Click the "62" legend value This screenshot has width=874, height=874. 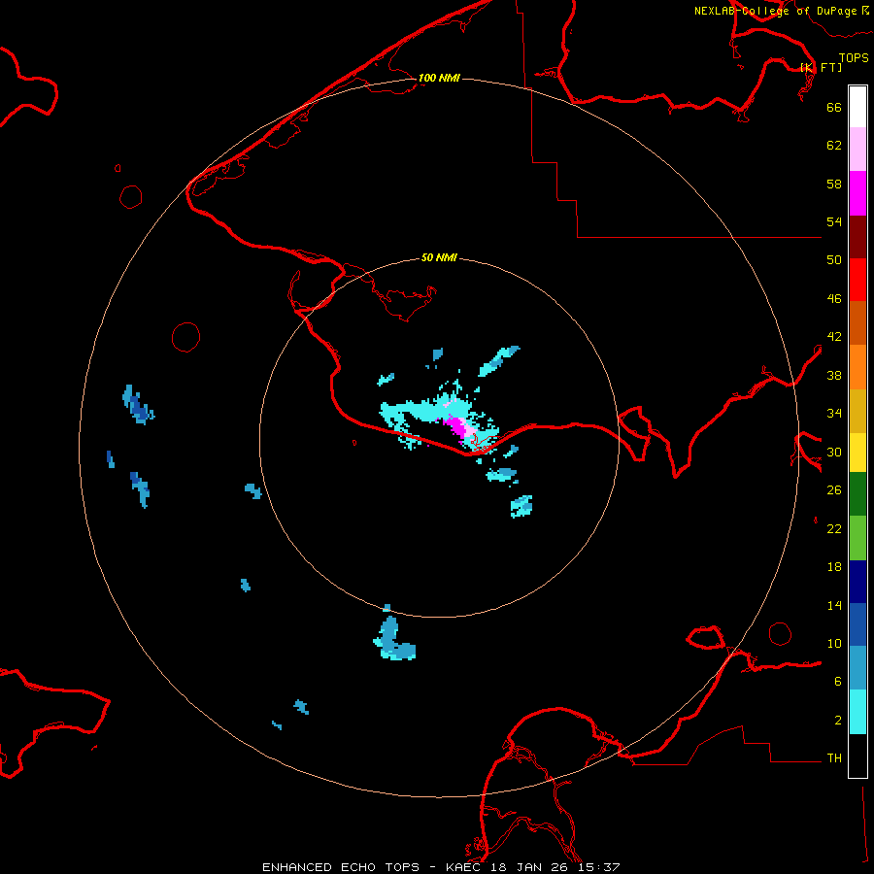(x=834, y=145)
